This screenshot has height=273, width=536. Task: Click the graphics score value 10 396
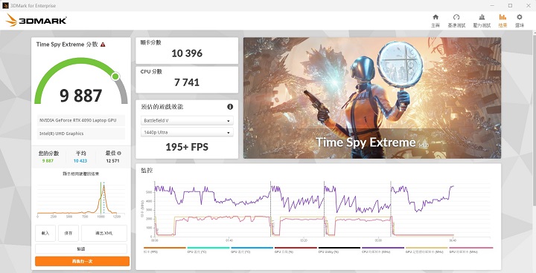coord(187,53)
